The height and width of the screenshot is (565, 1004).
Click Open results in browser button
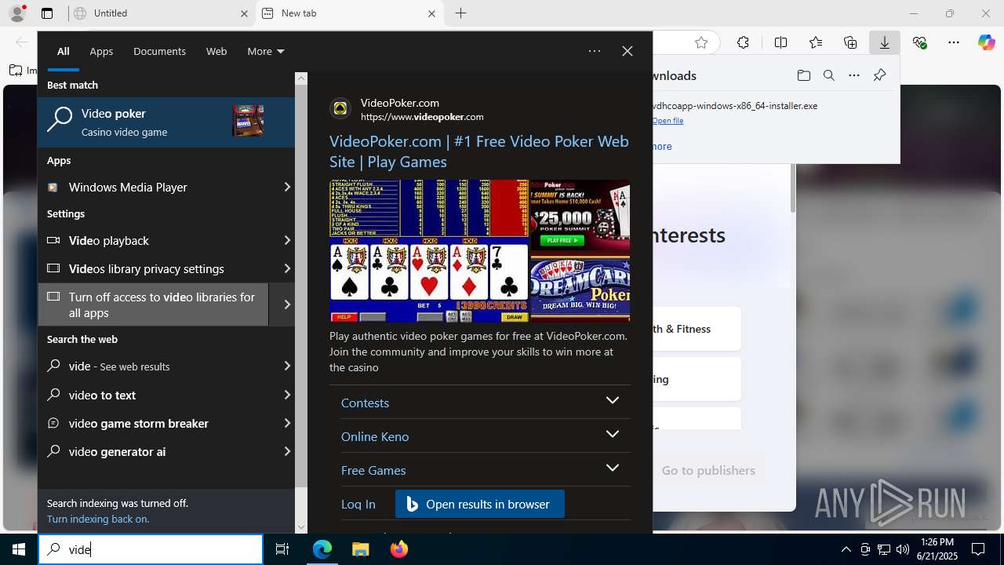[x=480, y=504]
